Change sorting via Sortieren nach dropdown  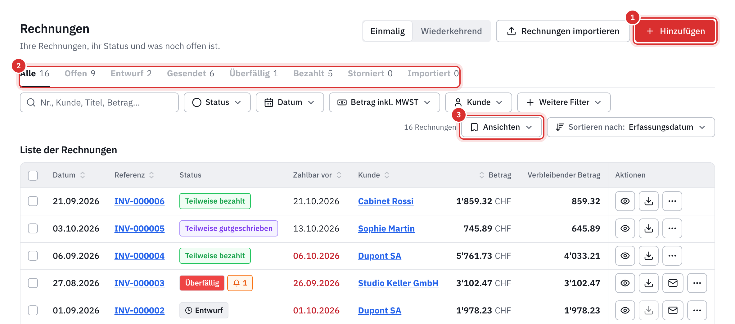tap(631, 127)
